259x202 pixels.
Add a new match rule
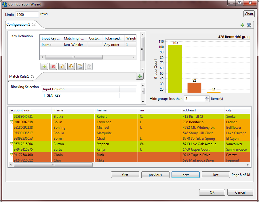click(x=140, y=76)
